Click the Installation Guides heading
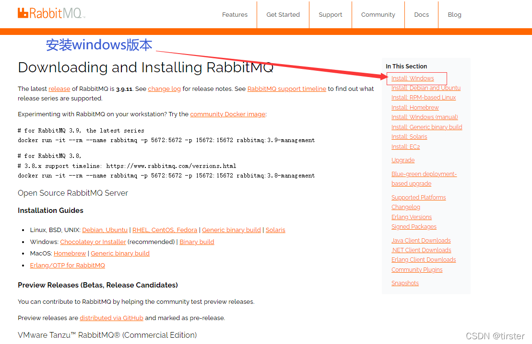 [x=50, y=211]
